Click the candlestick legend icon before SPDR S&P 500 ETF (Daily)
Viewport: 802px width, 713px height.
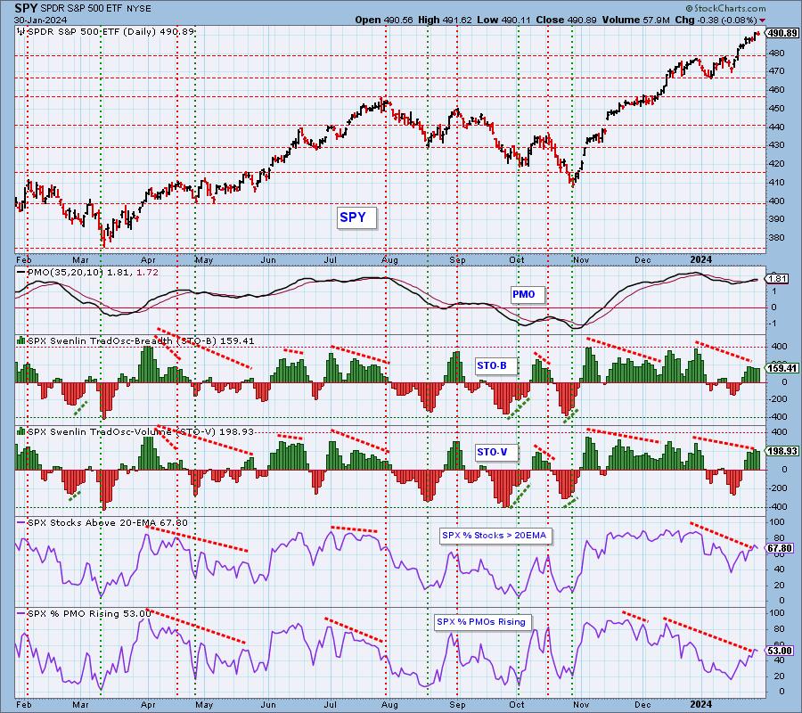20,32
